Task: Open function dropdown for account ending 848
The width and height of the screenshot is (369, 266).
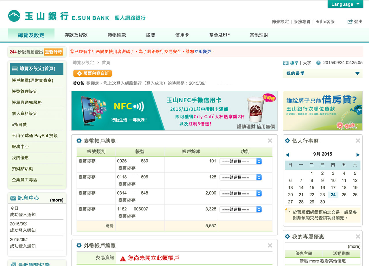Action: pos(240,193)
